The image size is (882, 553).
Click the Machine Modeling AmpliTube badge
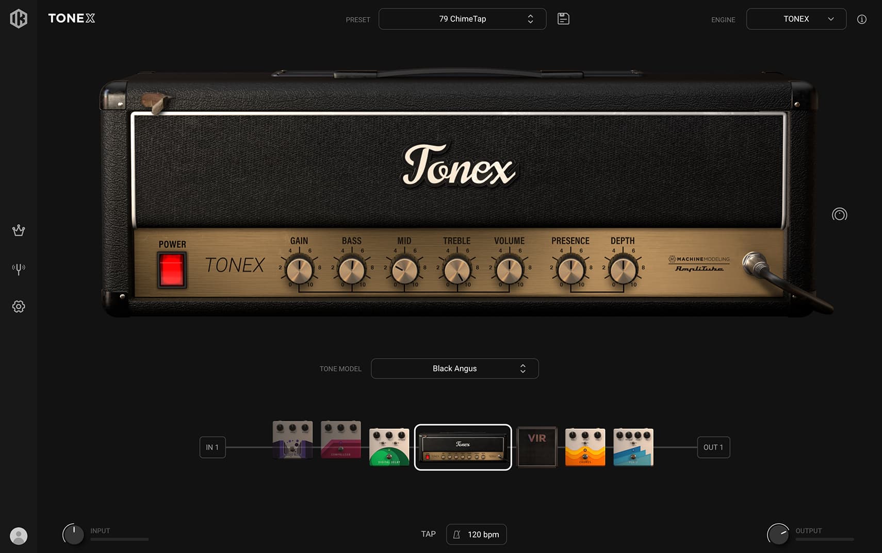coord(699,264)
